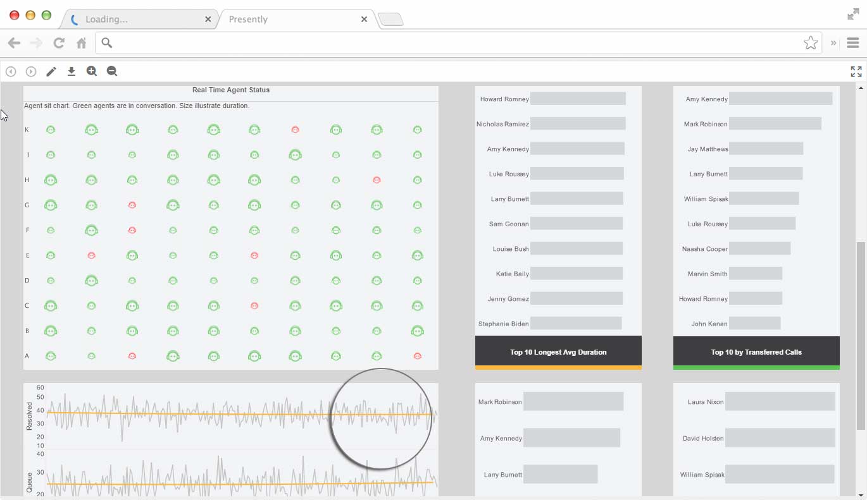Click the Queue chart axis label
This screenshot has height=500, width=867.
(x=29, y=482)
